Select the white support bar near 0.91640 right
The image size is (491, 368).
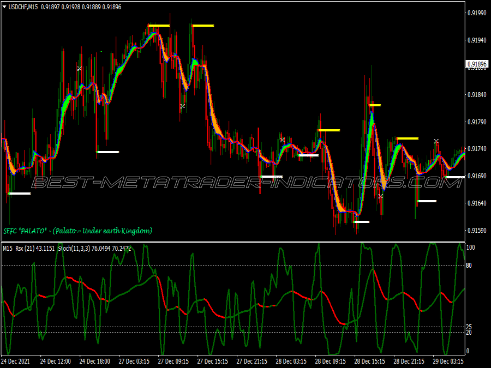click(x=427, y=201)
